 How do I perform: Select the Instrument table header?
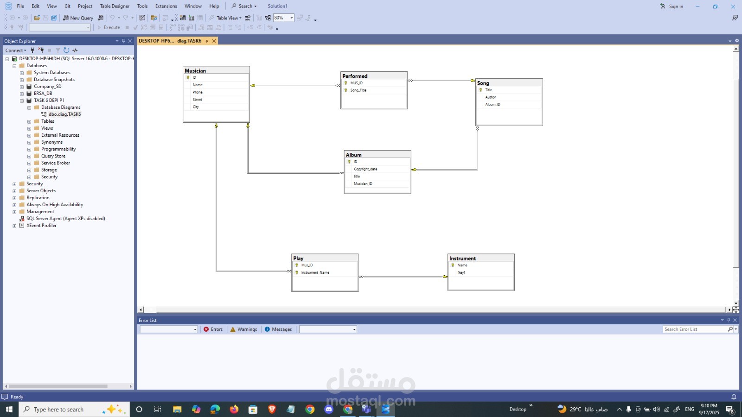click(481, 258)
